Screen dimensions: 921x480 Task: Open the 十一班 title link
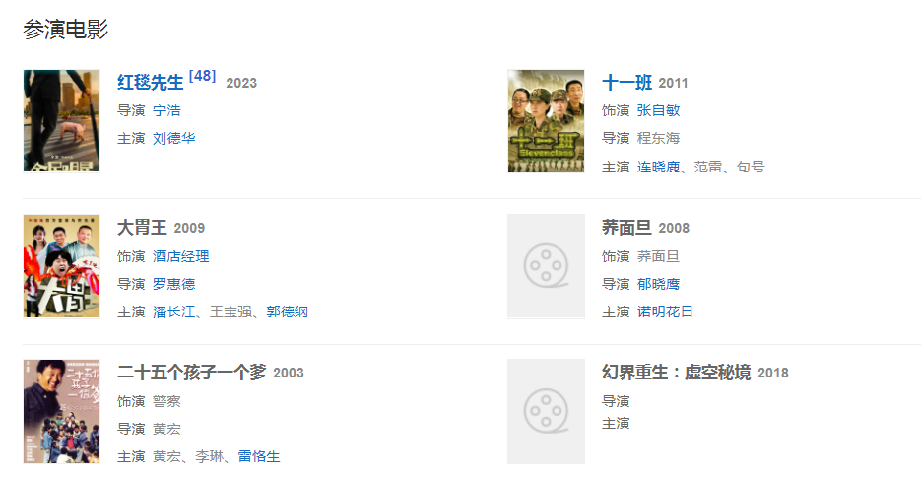click(x=626, y=82)
